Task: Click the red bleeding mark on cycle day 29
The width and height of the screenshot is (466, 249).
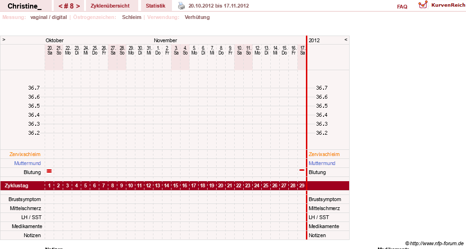Action: pos(302,170)
